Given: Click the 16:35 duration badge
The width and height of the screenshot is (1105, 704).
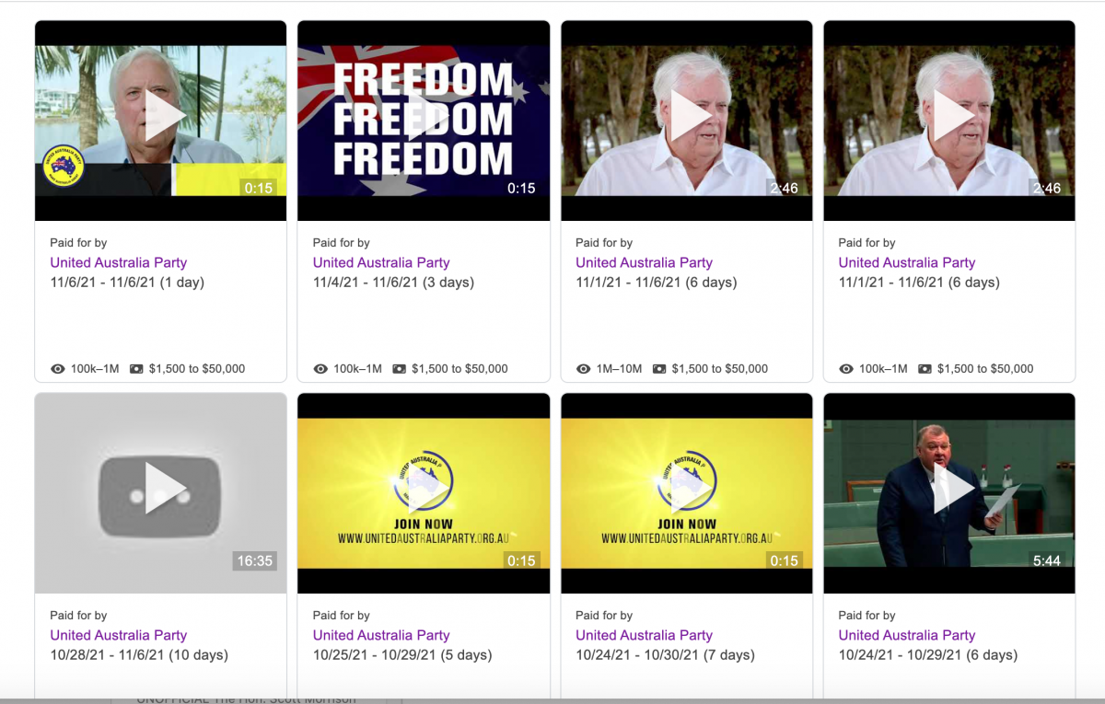Looking at the screenshot, I should [x=255, y=560].
